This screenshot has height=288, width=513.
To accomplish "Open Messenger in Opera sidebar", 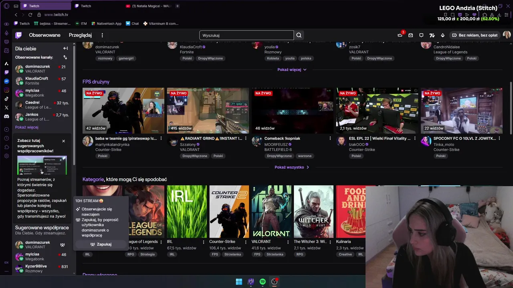I will [6, 81].
